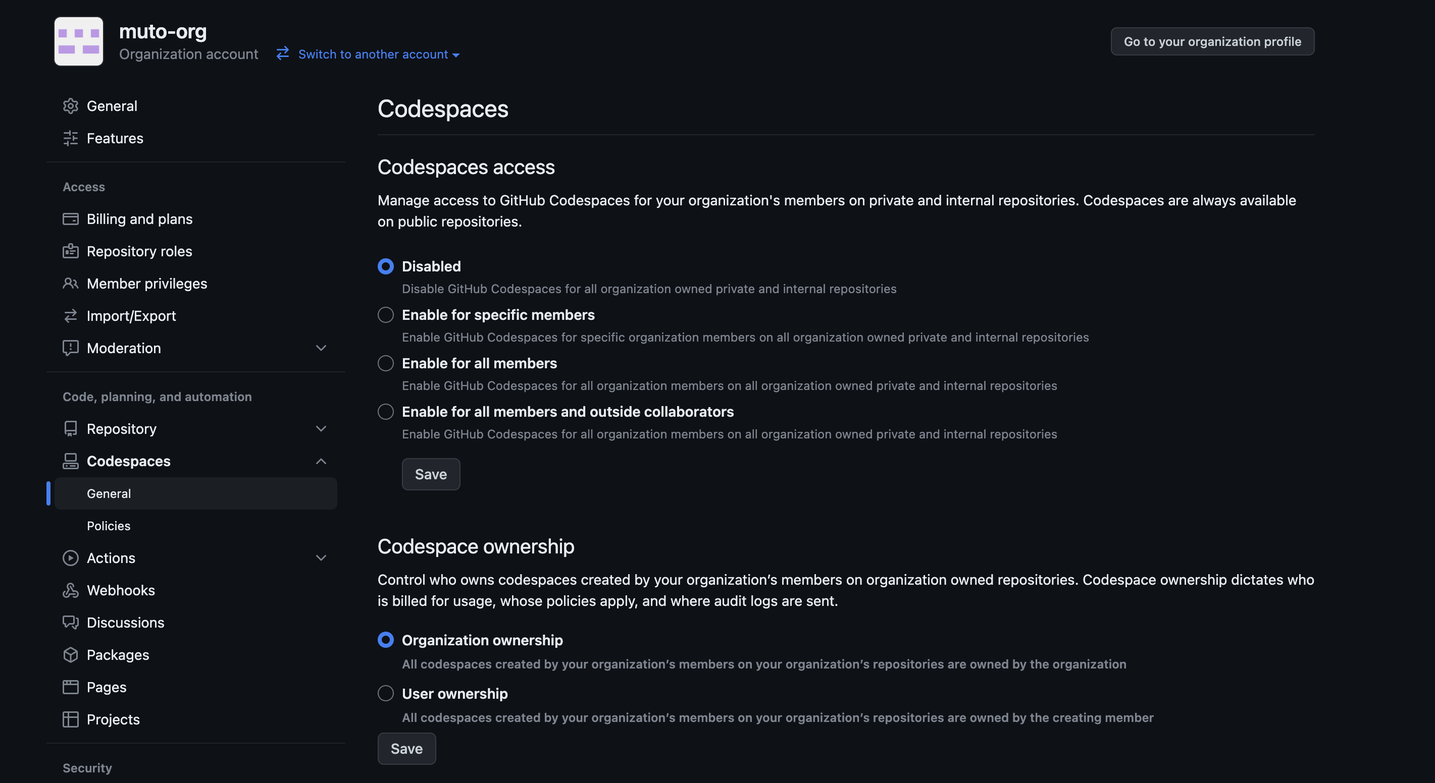Click the gear icon next to General

coord(70,106)
